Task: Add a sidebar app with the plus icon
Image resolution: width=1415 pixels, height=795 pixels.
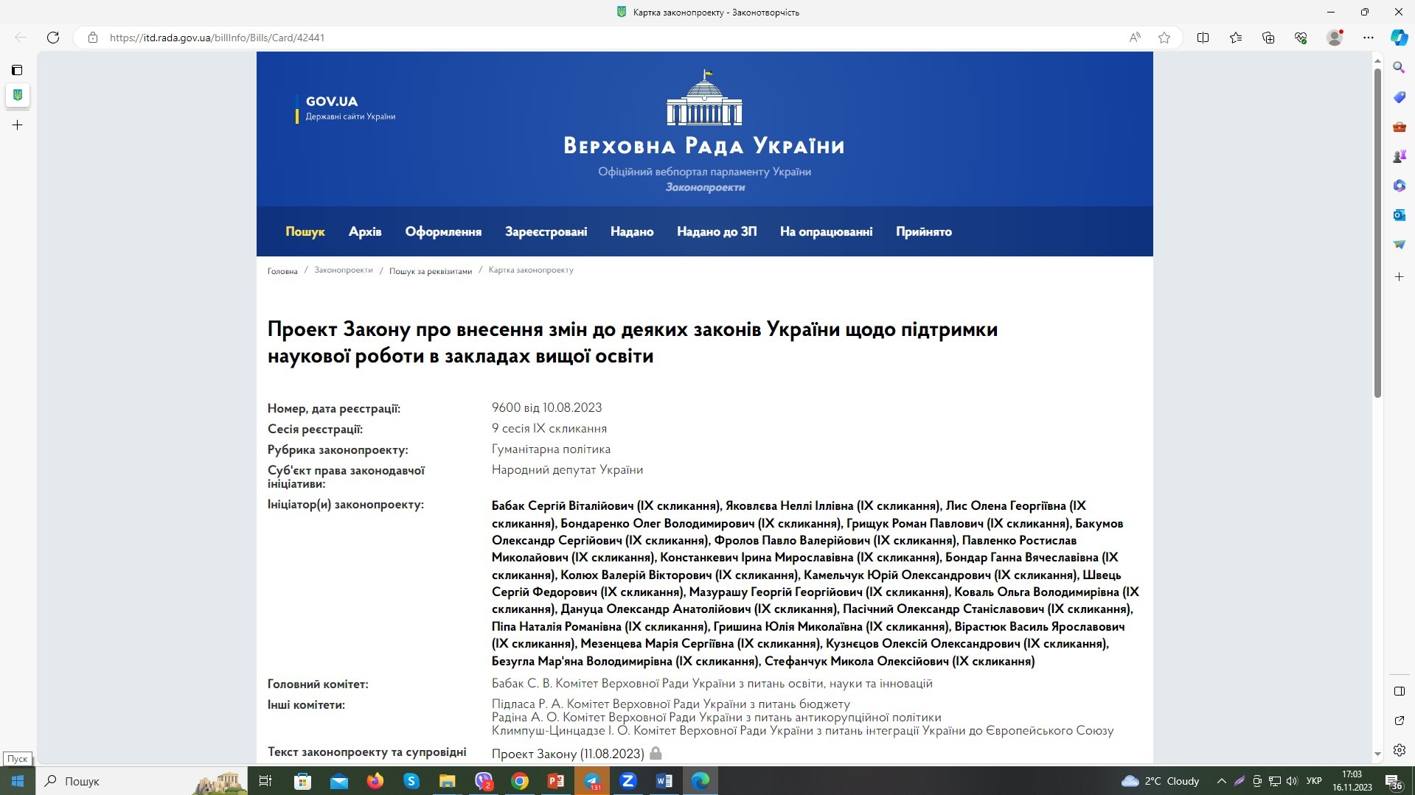Action: tap(1399, 277)
